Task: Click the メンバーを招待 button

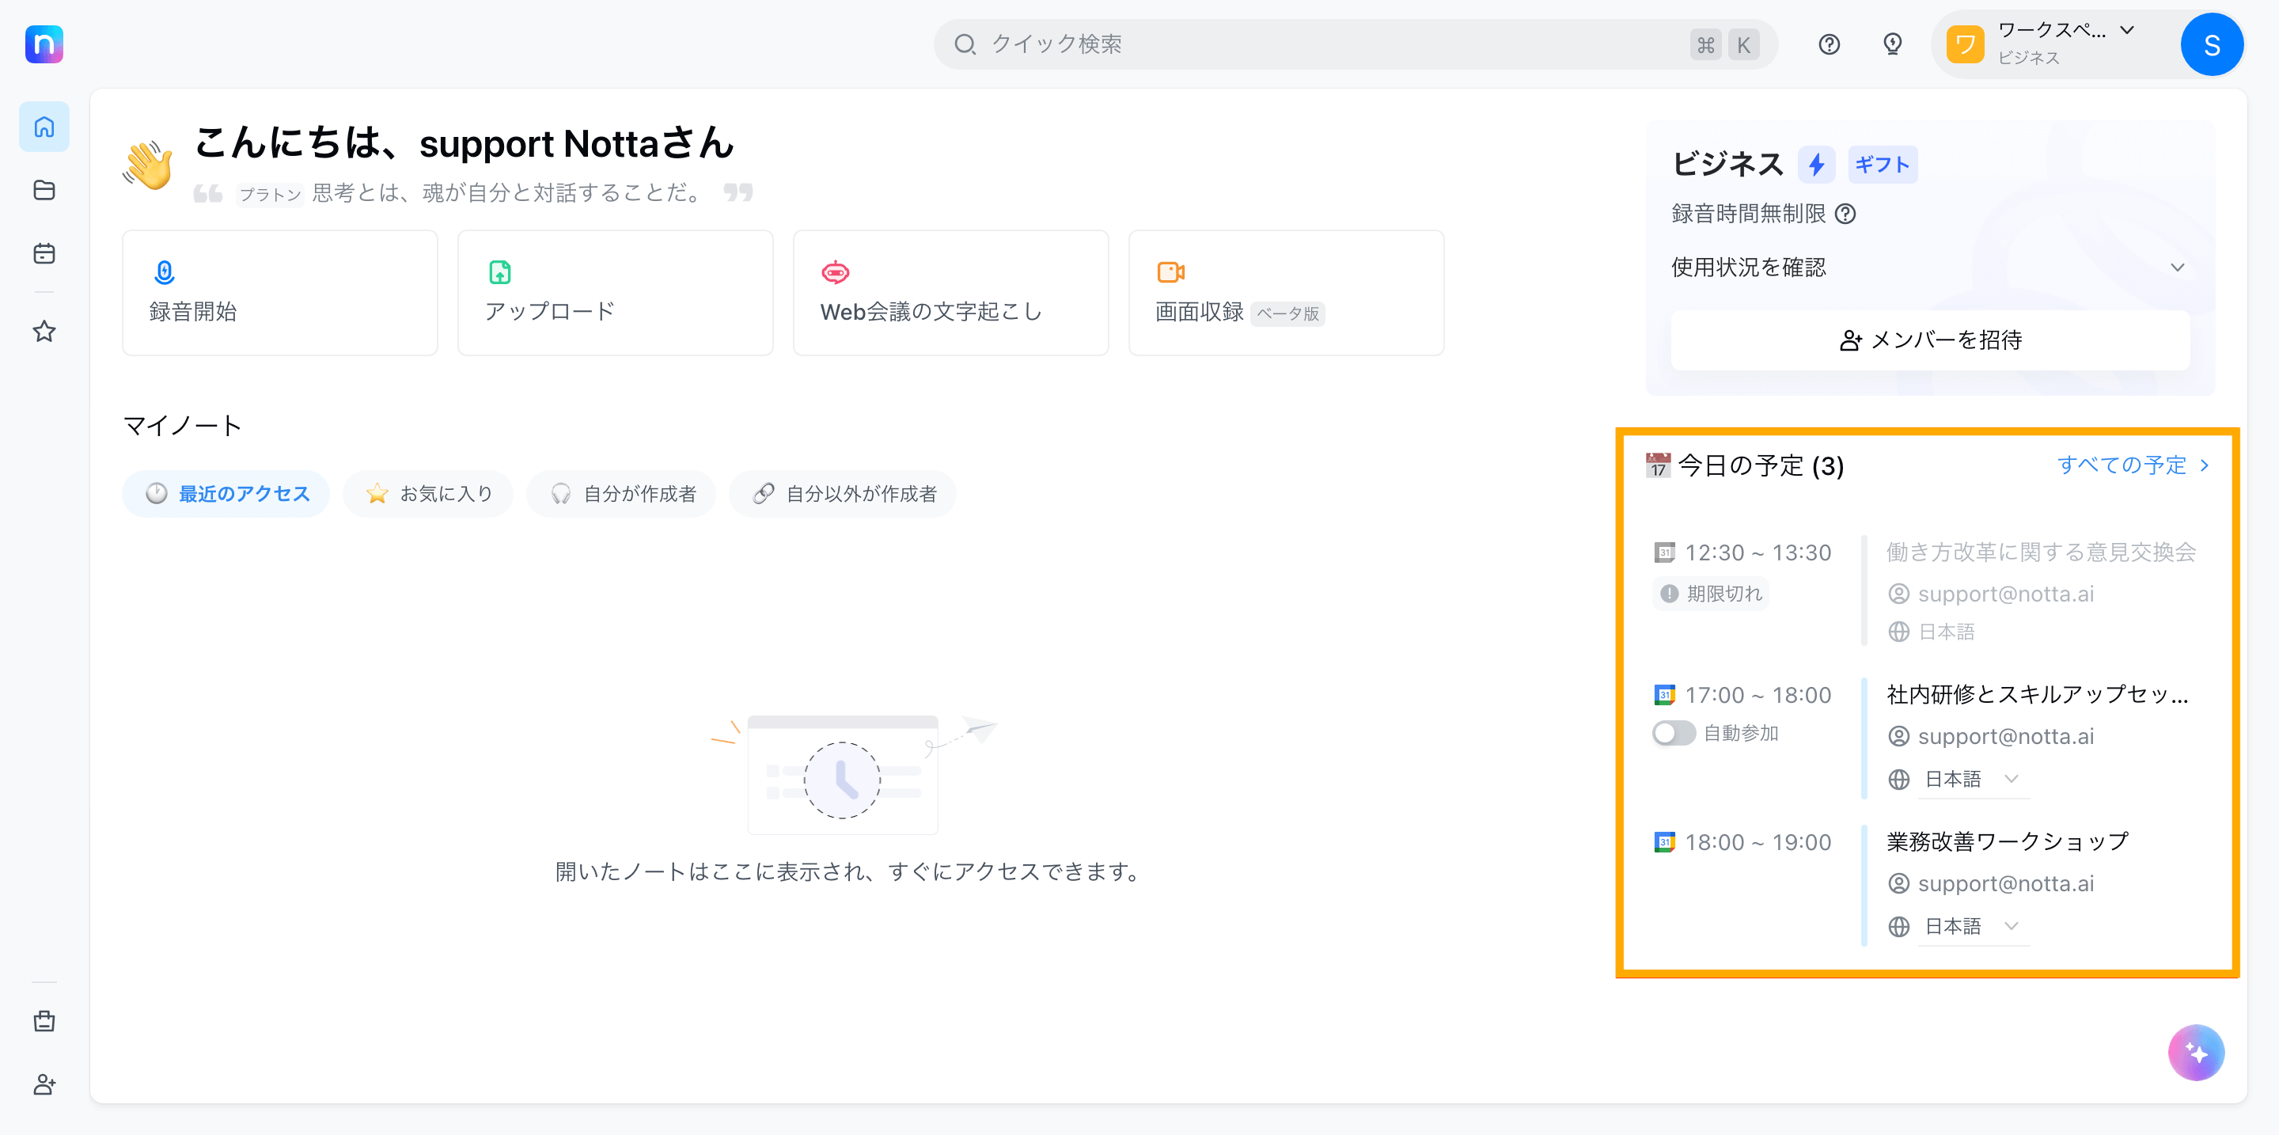Action: 1931,340
